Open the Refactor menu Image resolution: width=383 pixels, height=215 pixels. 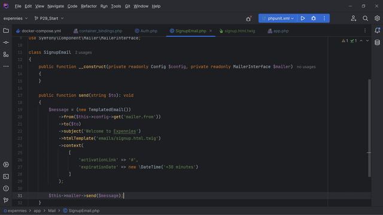(x=89, y=6)
